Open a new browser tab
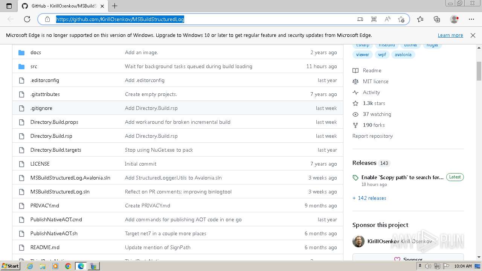Image resolution: width=482 pixels, height=271 pixels. [115, 6]
